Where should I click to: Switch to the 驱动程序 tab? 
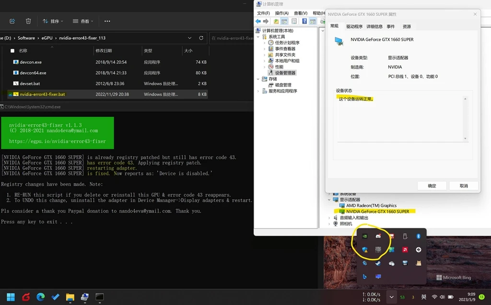(x=354, y=26)
